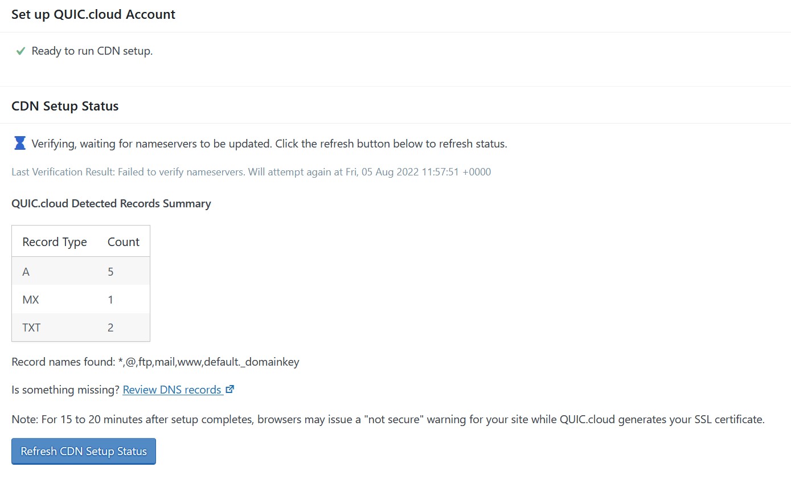Click the SSL certificate note text
Screen dimensions: 791x479
click(388, 420)
